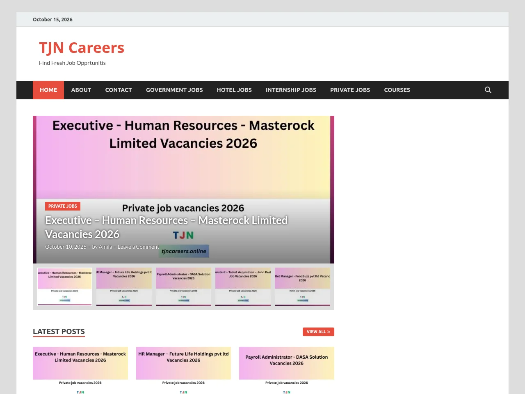Screen dimensions: 525x394
Task: Open the October 10, 2026 post date link
Action: point(66,247)
